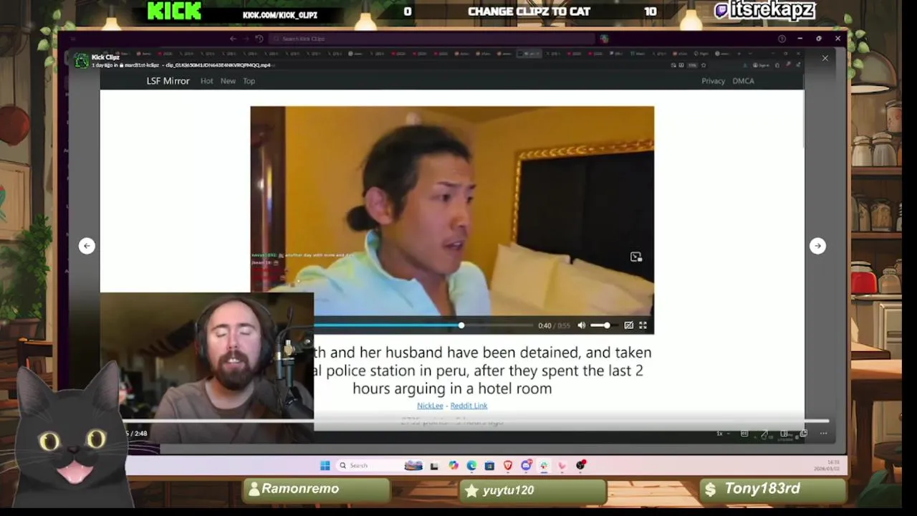
Task: Click the Kick Clipz channel avatar icon
Action: tap(82, 61)
